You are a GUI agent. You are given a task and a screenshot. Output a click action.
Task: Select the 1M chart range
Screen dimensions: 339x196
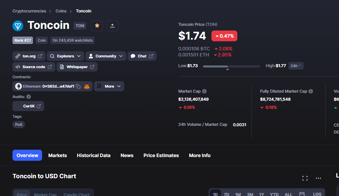(x=238, y=194)
